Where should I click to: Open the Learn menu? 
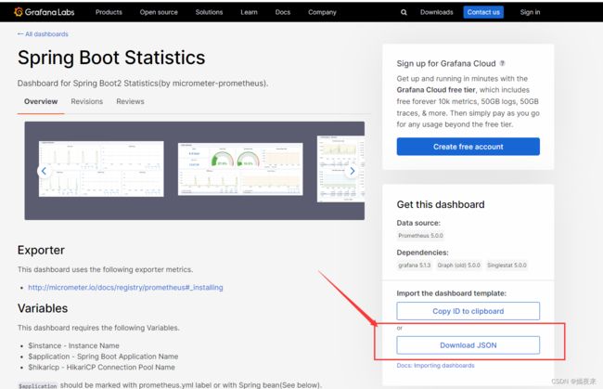coord(249,12)
